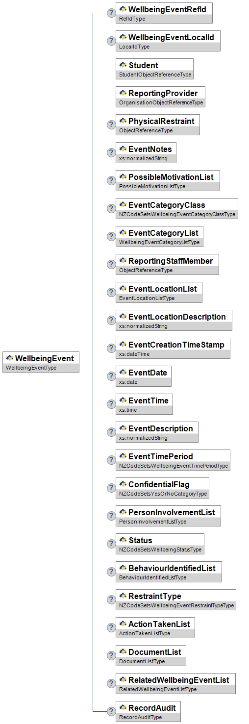Click the question mark icon next to EventDate
This screenshot has height=724, width=249.
pos(111,376)
